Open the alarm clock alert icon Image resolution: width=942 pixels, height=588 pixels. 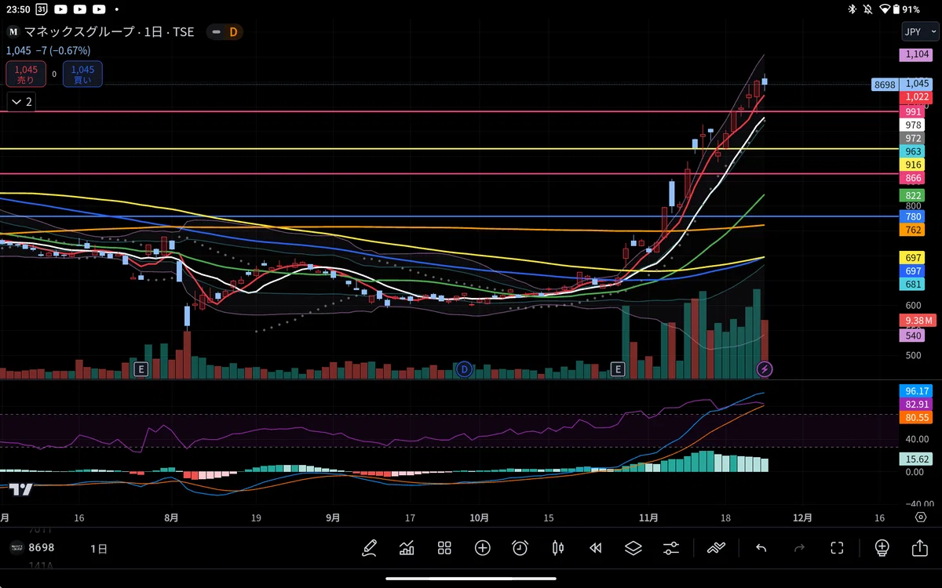(x=520, y=548)
